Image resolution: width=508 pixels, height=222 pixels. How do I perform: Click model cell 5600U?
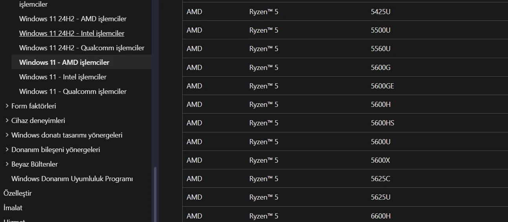point(381,142)
